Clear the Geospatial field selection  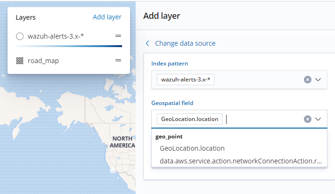308,119
